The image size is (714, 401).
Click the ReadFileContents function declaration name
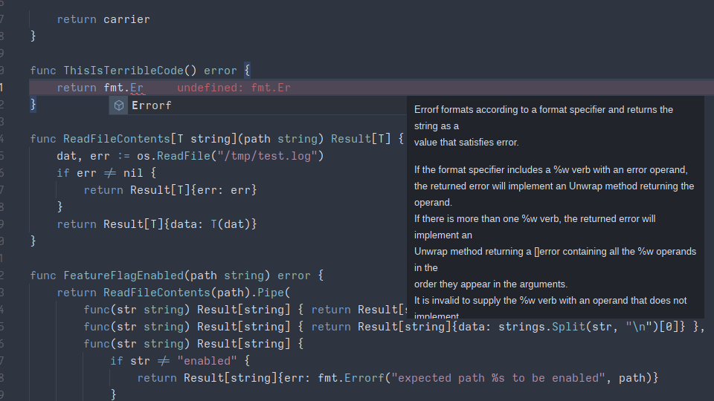click(x=116, y=139)
